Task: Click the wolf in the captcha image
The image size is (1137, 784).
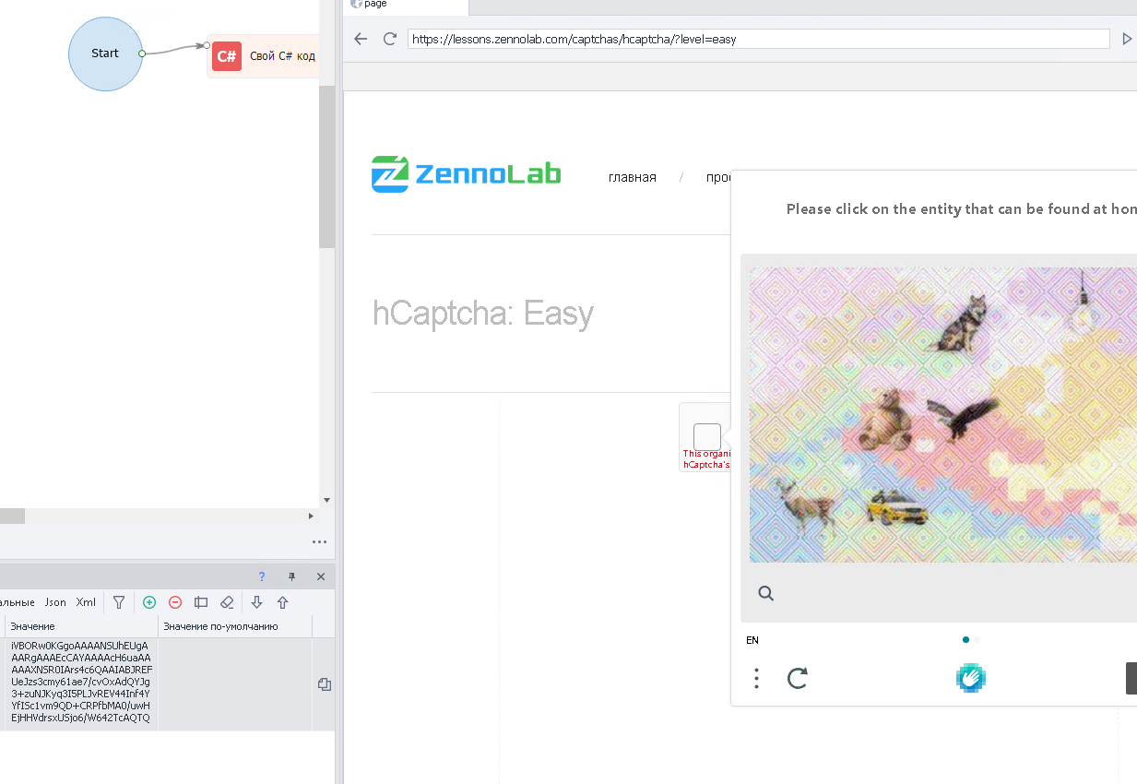Action: (959, 323)
